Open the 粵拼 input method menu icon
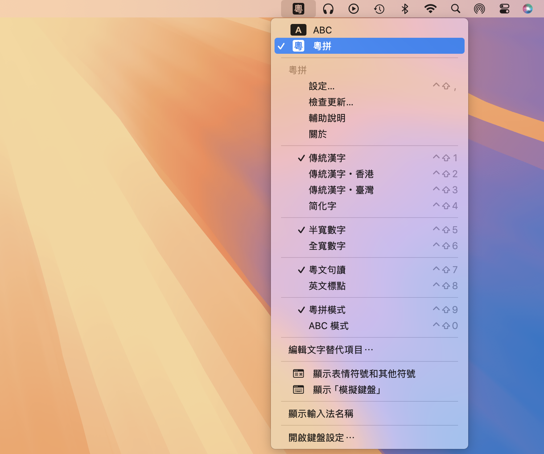 pyautogui.click(x=298, y=9)
